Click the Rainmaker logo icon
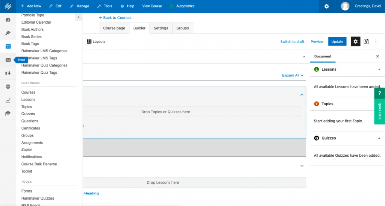Image resolution: width=385 pixels, height=206 pixels. pos(8,6)
